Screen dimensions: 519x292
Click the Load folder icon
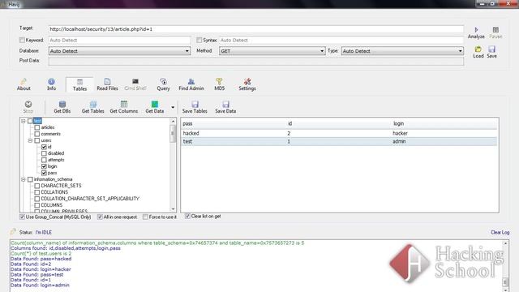coord(478,49)
